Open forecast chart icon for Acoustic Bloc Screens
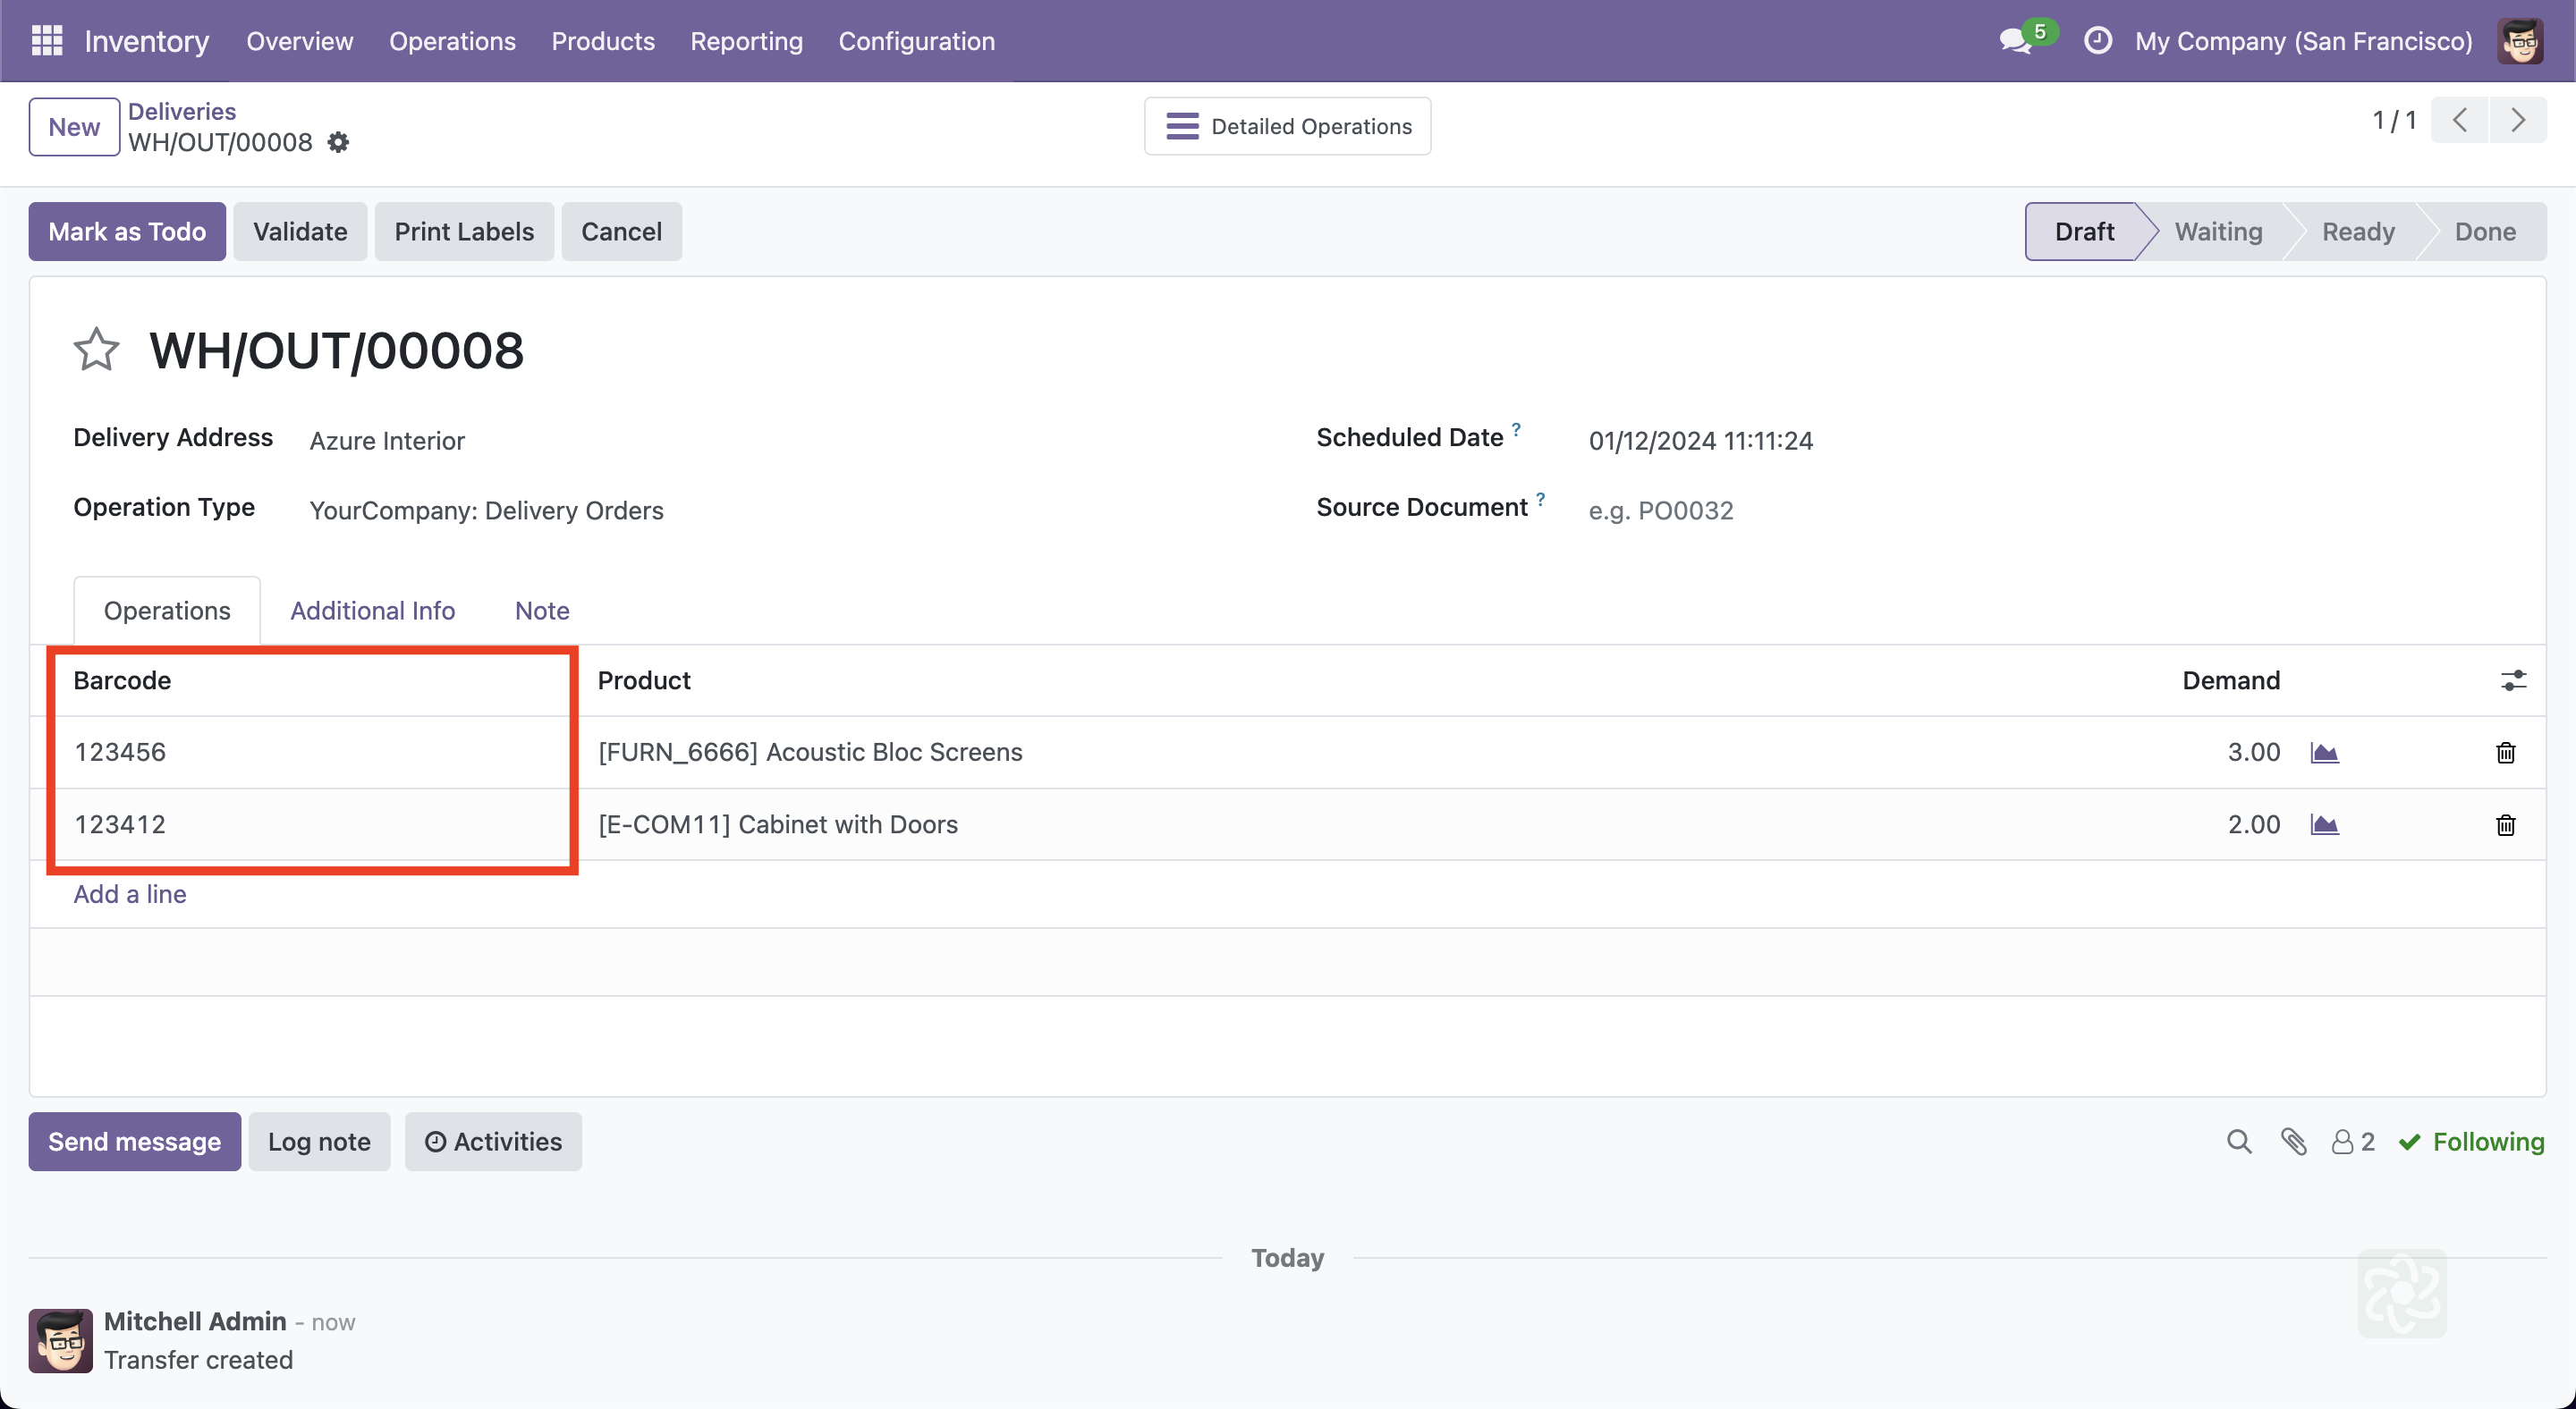Image resolution: width=2576 pixels, height=1409 pixels. [x=2324, y=753]
